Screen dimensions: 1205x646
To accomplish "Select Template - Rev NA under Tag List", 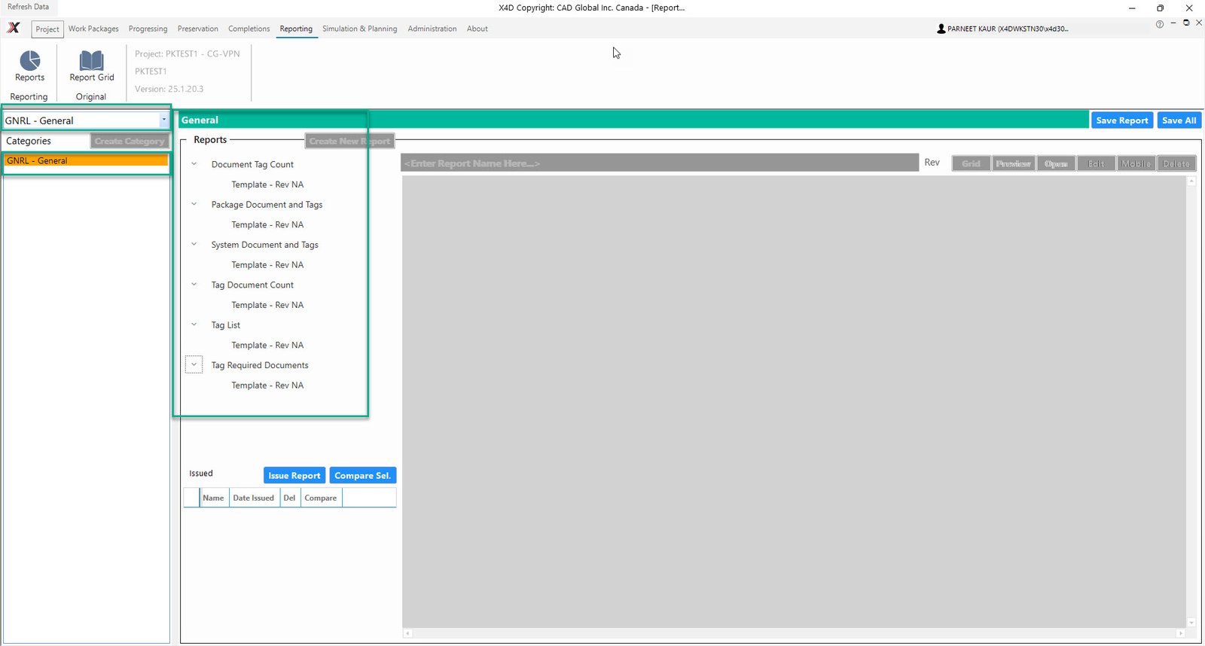I will pos(267,345).
